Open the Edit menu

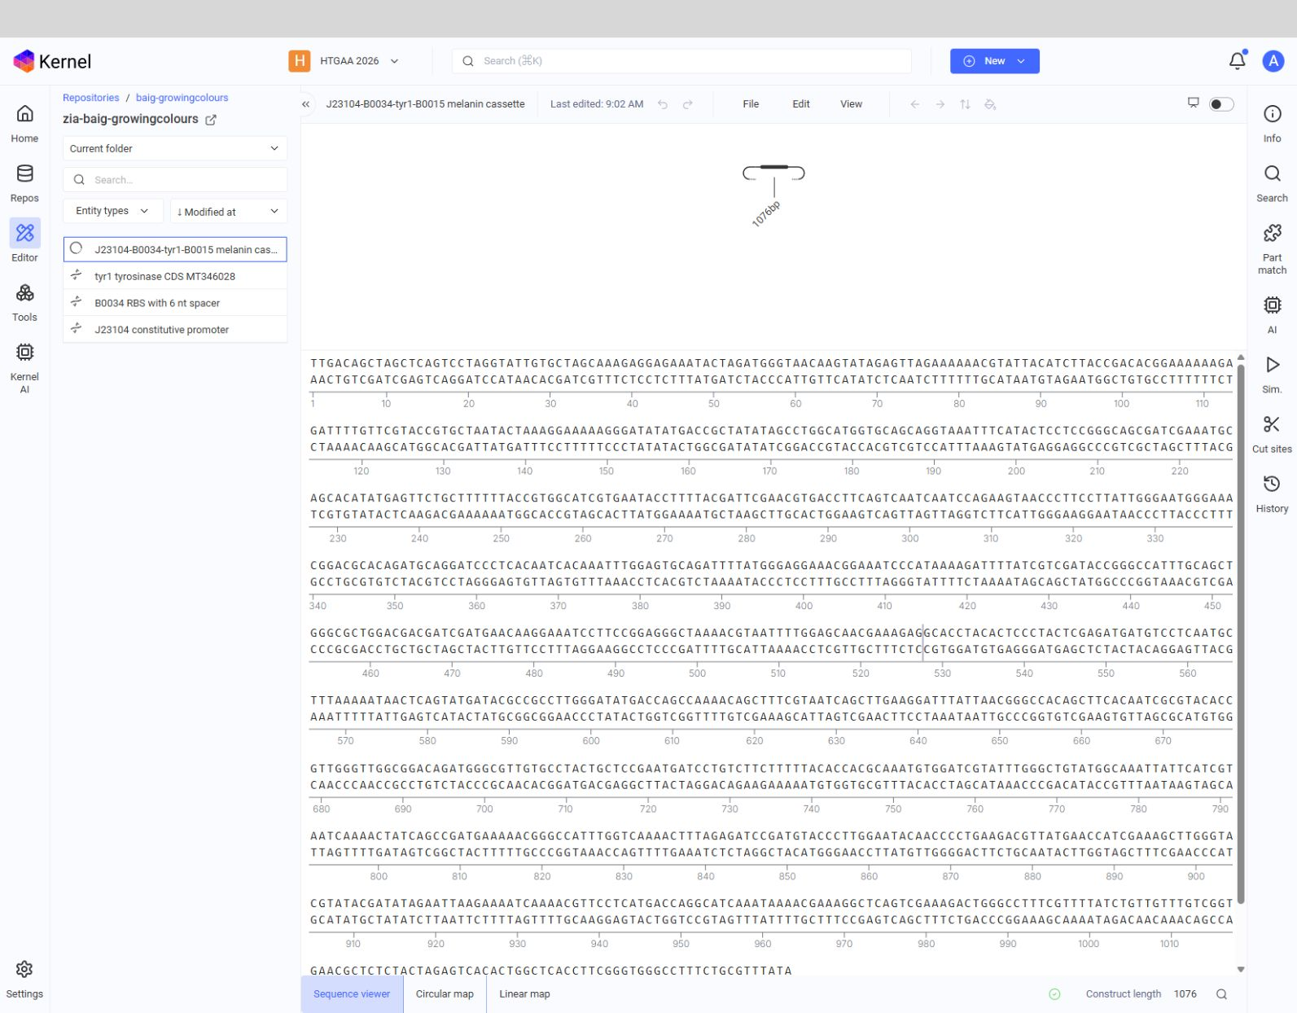click(801, 104)
